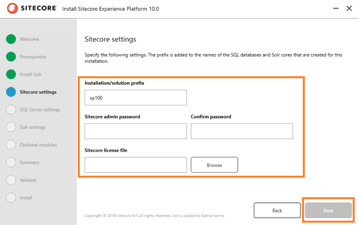Select the SQL Server settings step circle

pyautogui.click(x=11, y=110)
